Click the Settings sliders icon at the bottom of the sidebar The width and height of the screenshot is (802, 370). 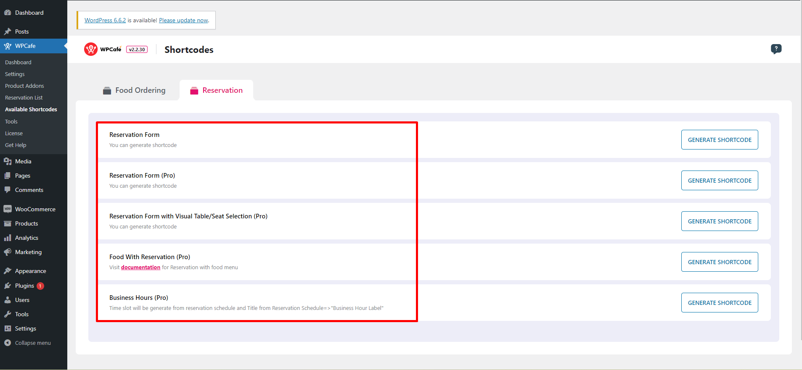[x=8, y=328]
